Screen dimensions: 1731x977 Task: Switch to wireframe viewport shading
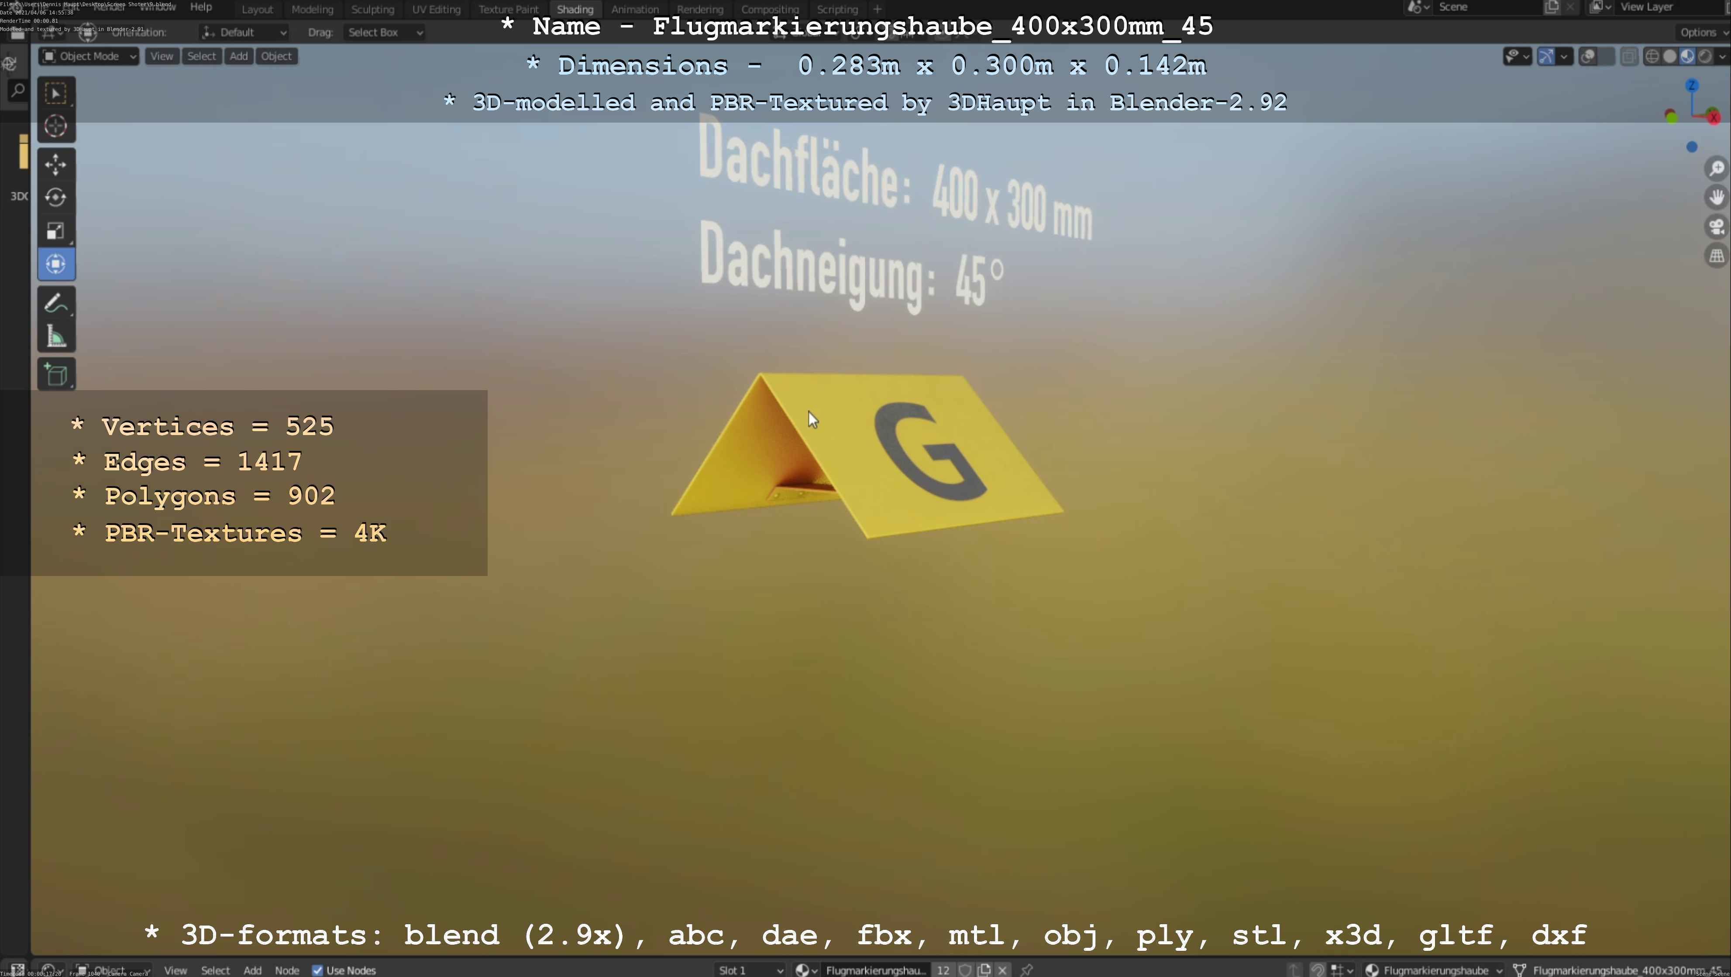click(1652, 56)
